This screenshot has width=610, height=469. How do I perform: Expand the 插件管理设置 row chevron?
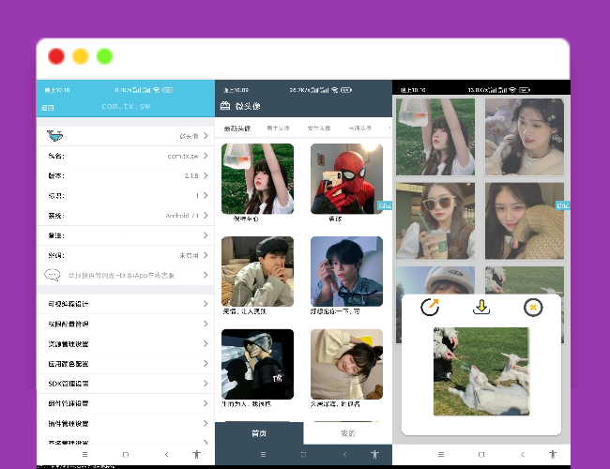pos(206,423)
